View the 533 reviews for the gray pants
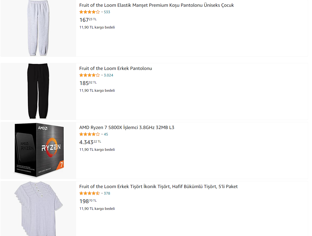312x236 pixels. coord(107,12)
